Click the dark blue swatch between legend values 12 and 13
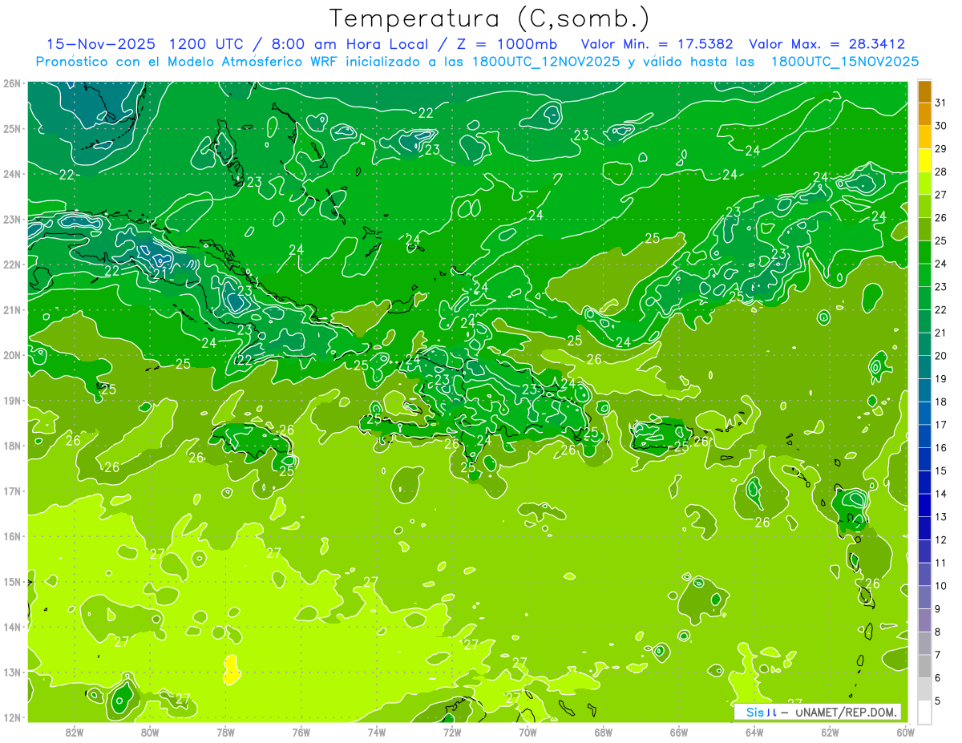 tap(924, 528)
